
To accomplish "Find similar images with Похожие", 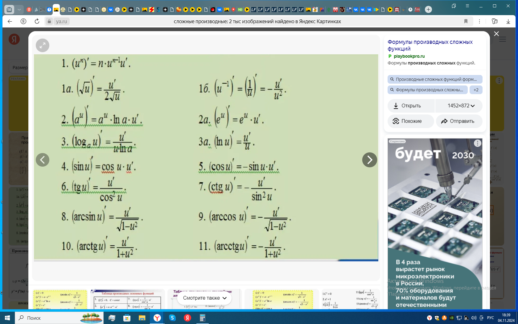I will [411, 121].
